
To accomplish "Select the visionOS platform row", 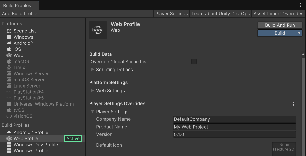I will 43,116.
